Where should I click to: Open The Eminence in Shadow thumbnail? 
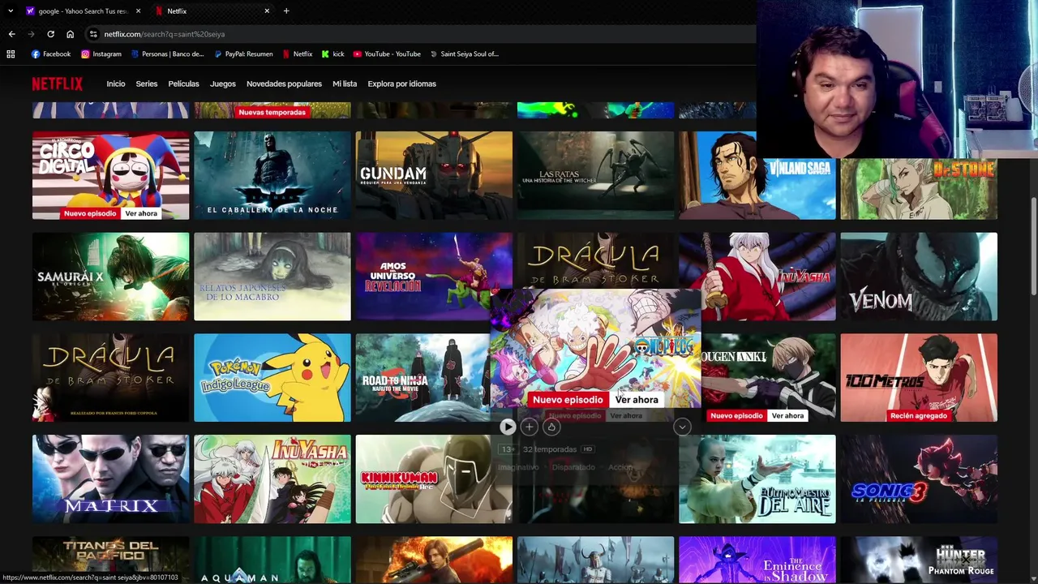click(757, 560)
